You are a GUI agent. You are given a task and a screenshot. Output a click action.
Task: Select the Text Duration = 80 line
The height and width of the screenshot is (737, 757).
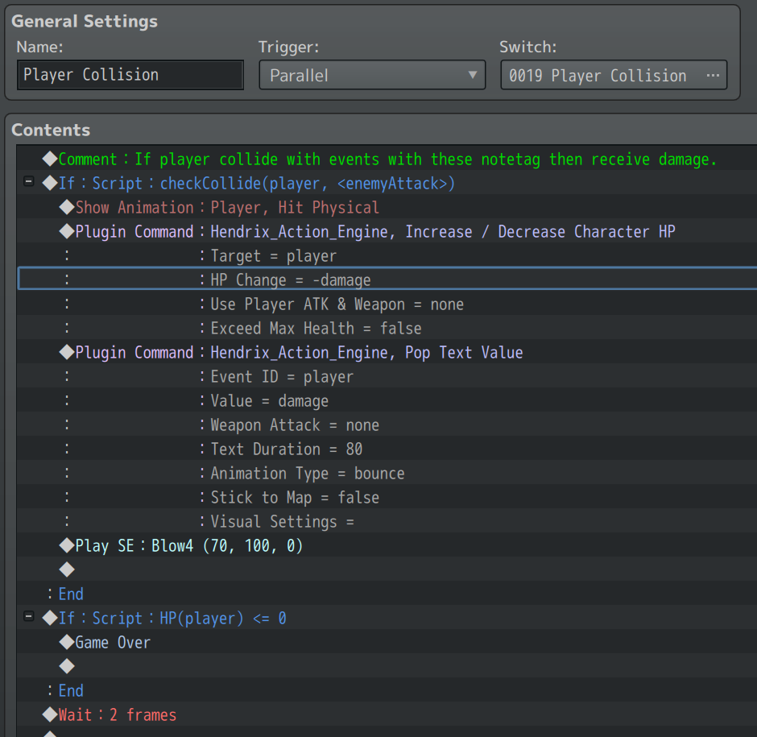[x=387, y=449]
